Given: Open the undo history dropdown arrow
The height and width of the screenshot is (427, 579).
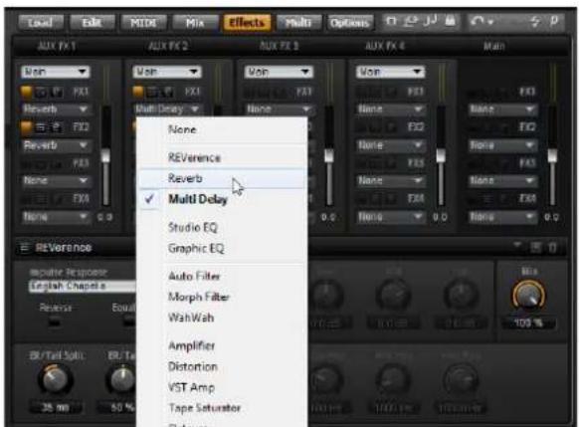Looking at the screenshot, I should pos(490,23).
